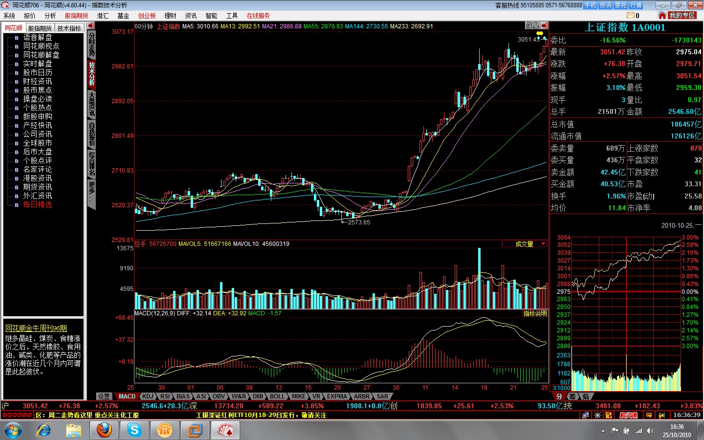This screenshot has width=704, height=440.
Task: Launch Internet Explorer from taskbar
Action: [x=44, y=431]
